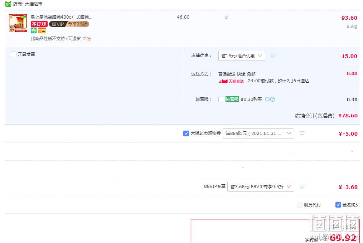The height and width of the screenshot is (243, 363).
Task: Uncheck the 天猫超市购物券 checkbox
Action: tap(186, 133)
